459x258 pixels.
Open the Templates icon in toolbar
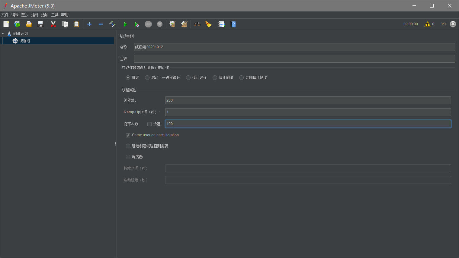click(x=17, y=24)
